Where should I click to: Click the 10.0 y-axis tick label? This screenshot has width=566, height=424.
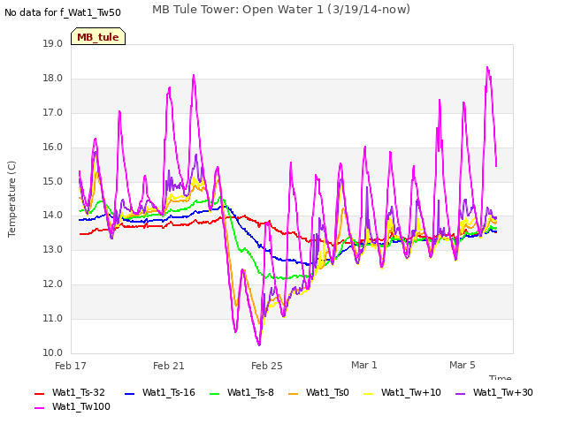[53, 353]
